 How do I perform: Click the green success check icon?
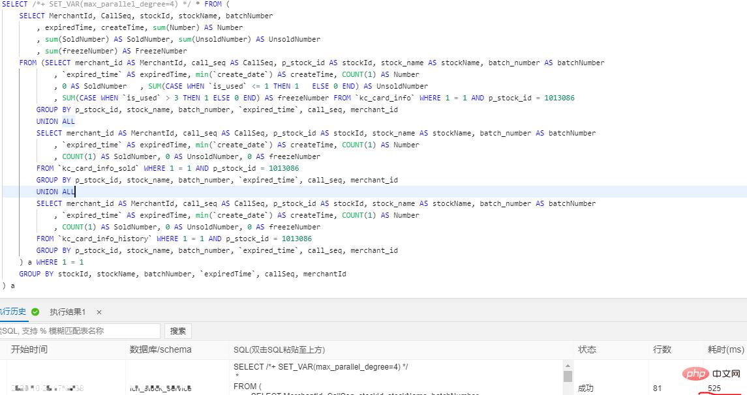[x=35, y=312]
